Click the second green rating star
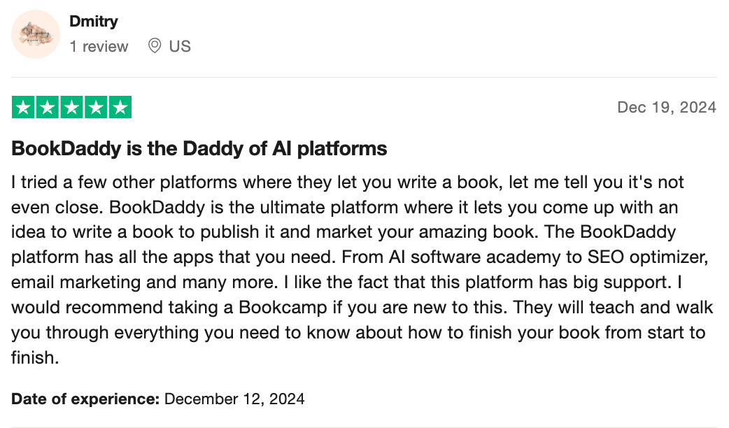Image resolution: width=729 pixels, height=428 pixels. click(48, 107)
